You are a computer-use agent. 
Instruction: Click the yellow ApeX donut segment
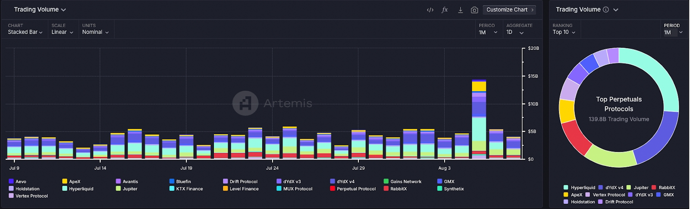(x=567, y=111)
